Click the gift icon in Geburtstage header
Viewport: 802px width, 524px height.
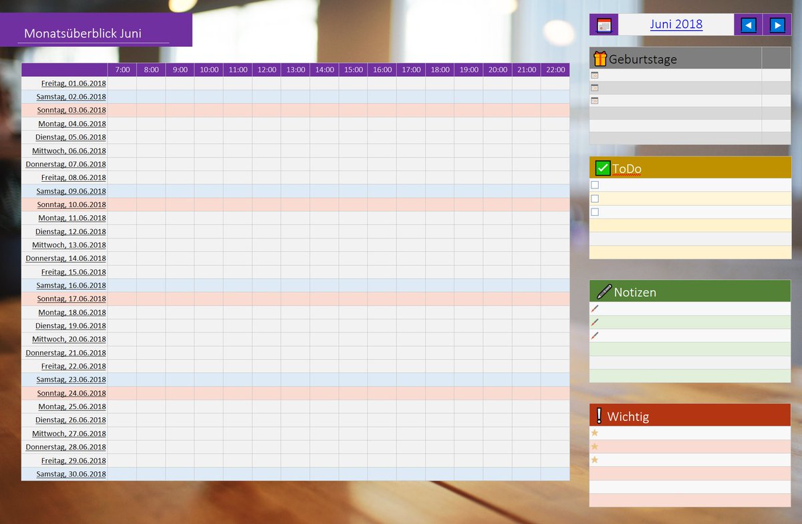point(599,59)
